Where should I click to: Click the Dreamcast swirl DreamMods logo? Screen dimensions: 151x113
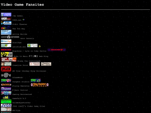click(x=6, y=75)
